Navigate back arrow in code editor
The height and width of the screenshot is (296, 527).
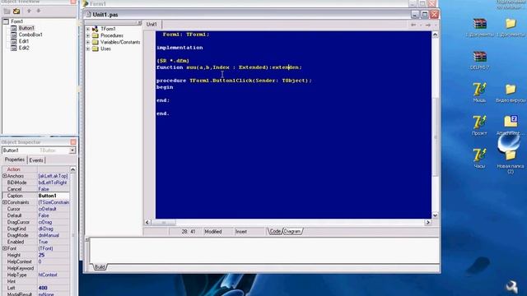pos(413,25)
